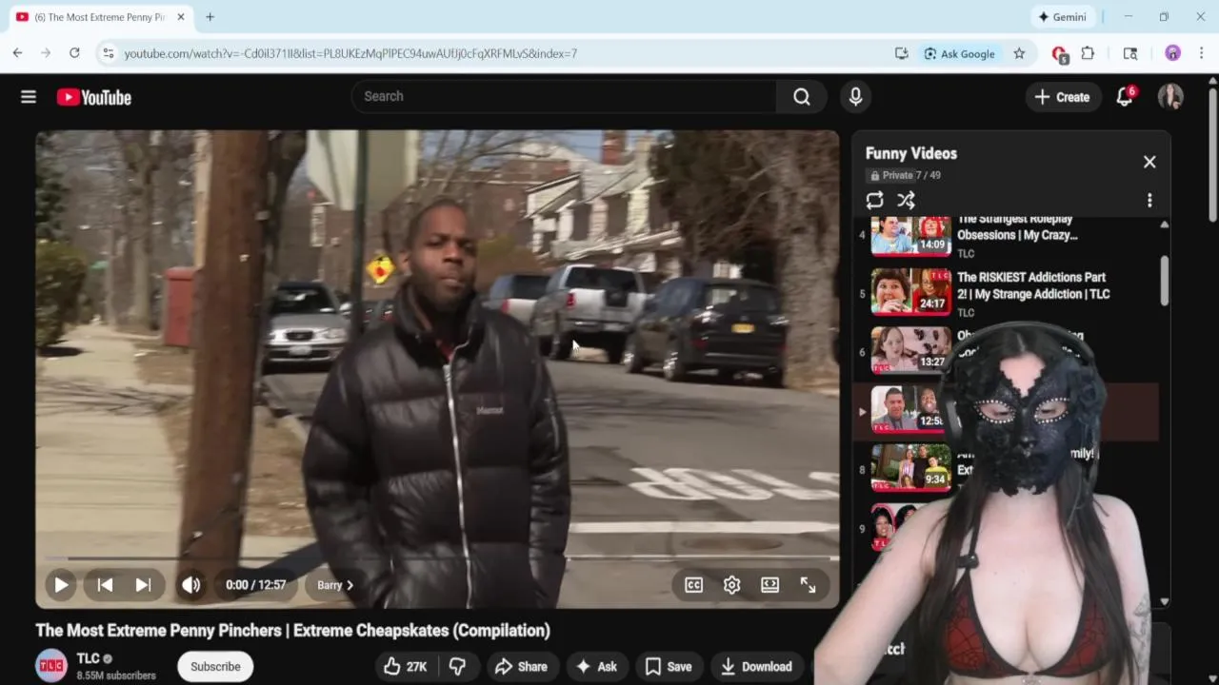1219x685 pixels.
Task: Open Chrome side panel icon
Action: coord(1130,53)
